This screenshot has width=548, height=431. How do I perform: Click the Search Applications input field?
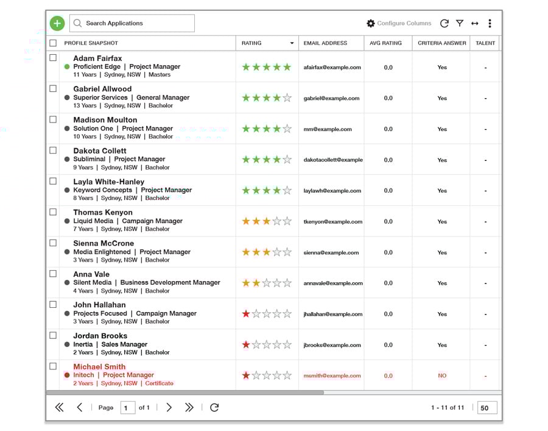(x=132, y=23)
